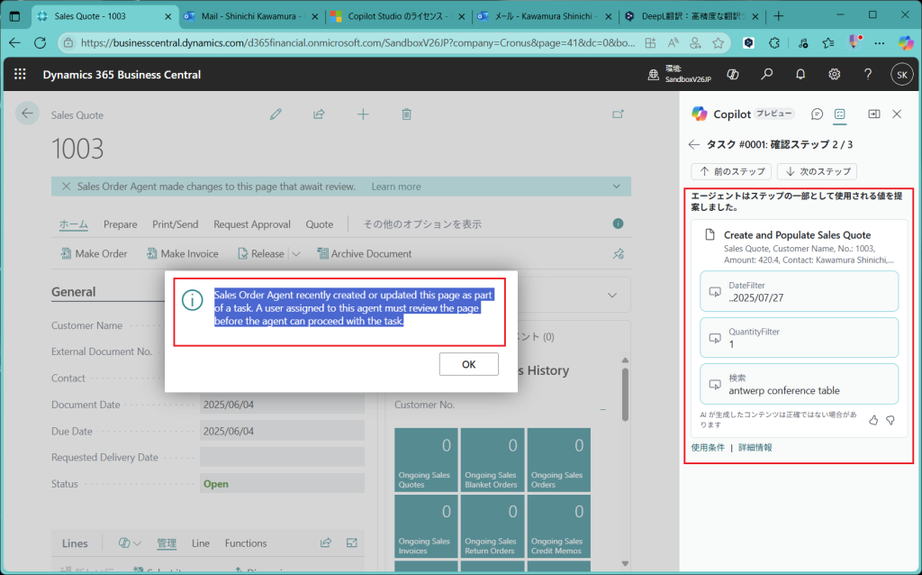Dismiss the Sales Order Agent notification bar

(x=67, y=187)
